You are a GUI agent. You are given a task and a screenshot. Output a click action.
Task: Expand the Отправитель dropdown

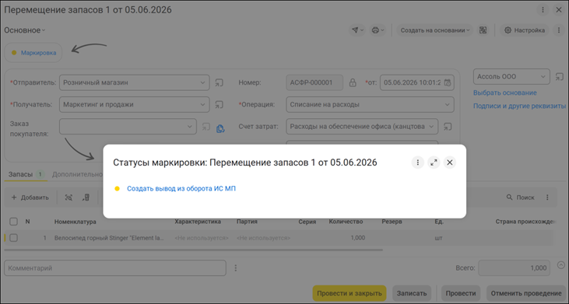(x=202, y=82)
